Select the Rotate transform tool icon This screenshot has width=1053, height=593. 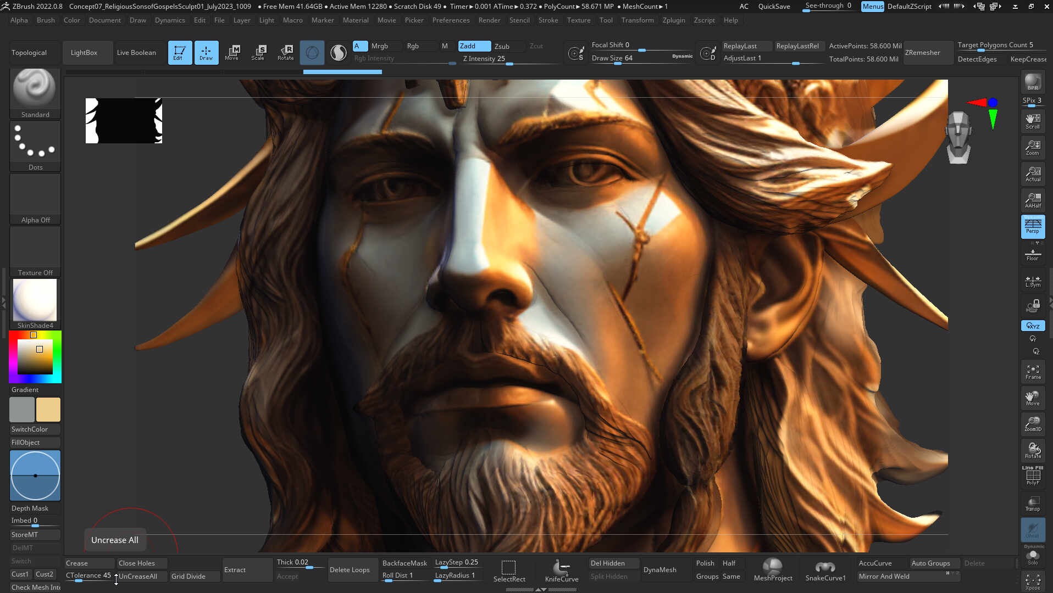[285, 52]
